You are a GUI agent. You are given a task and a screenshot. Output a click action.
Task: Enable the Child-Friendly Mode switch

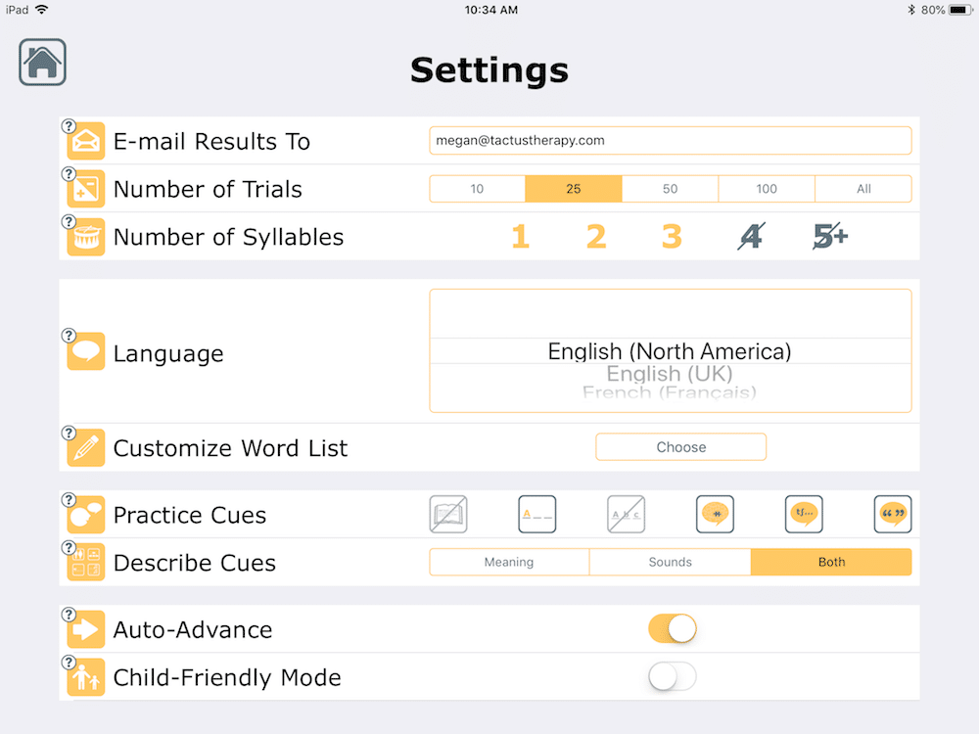[x=673, y=677]
